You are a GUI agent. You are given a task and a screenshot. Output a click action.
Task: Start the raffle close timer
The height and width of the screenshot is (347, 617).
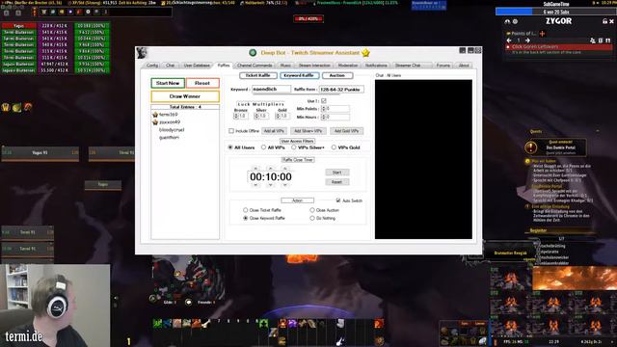click(x=336, y=173)
